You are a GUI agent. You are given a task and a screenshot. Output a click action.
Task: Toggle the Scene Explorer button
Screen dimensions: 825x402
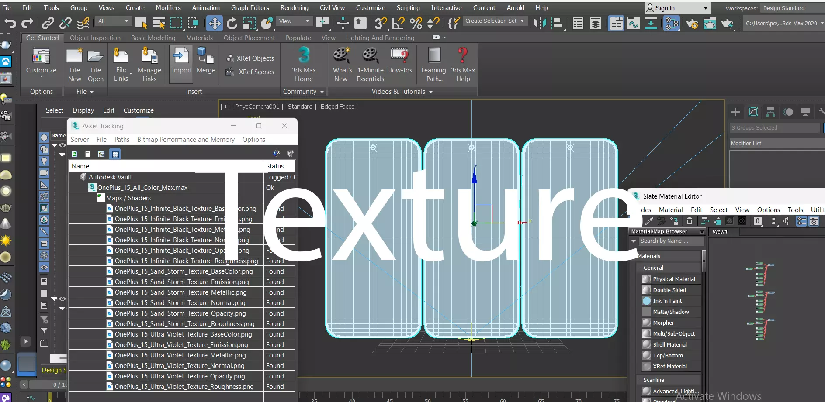(578, 23)
